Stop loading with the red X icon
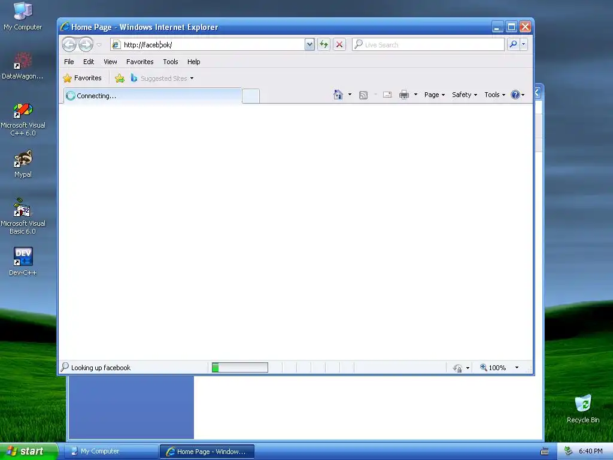 point(339,44)
